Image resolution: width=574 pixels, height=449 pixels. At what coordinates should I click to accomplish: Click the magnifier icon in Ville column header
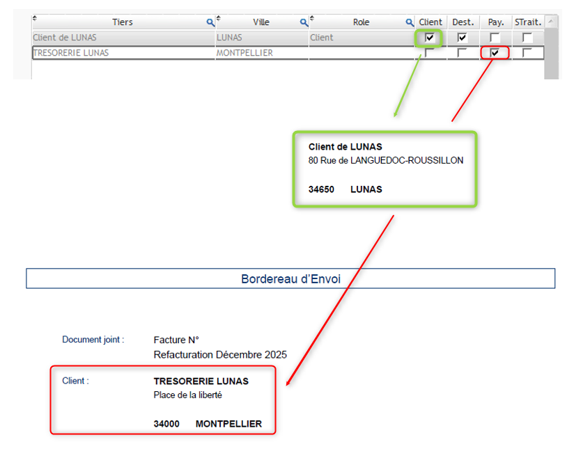point(304,23)
